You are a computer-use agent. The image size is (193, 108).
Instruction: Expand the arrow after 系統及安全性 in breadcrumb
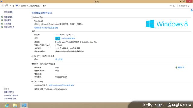(x=41, y=6)
